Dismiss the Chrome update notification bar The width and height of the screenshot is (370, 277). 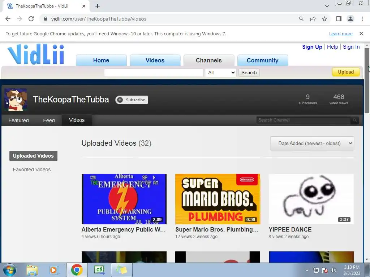point(361,34)
